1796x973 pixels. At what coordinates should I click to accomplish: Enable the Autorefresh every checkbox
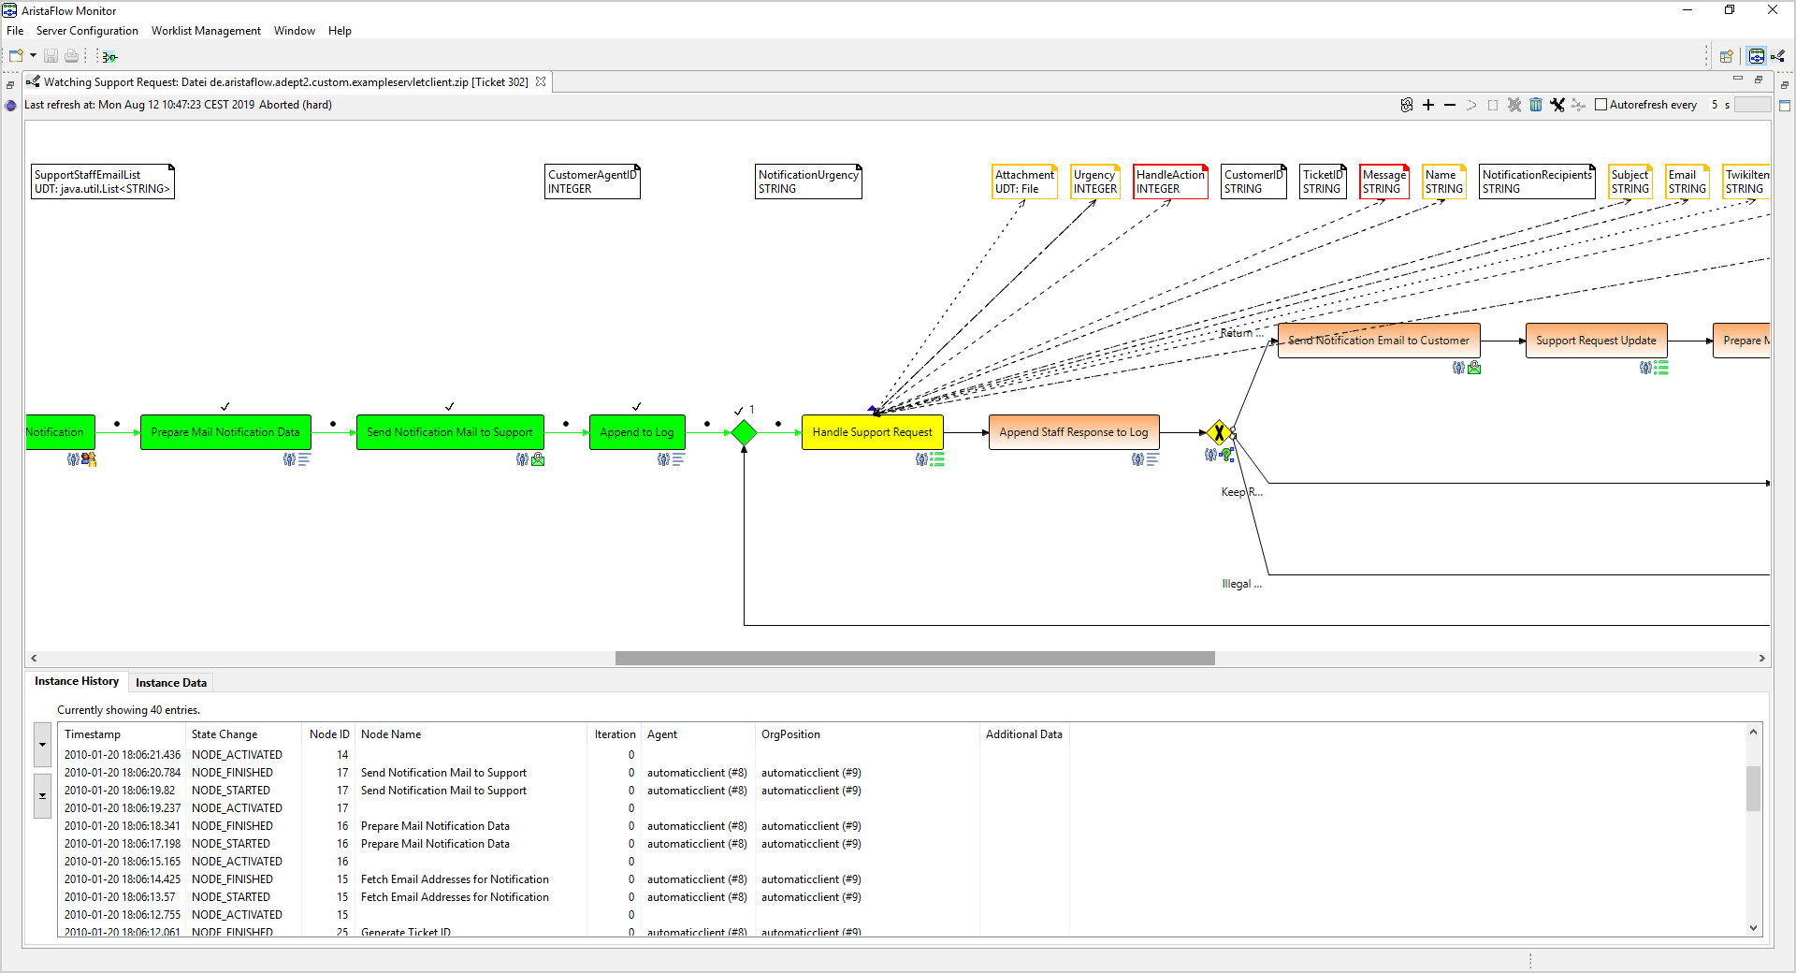pyautogui.click(x=1600, y=105)
